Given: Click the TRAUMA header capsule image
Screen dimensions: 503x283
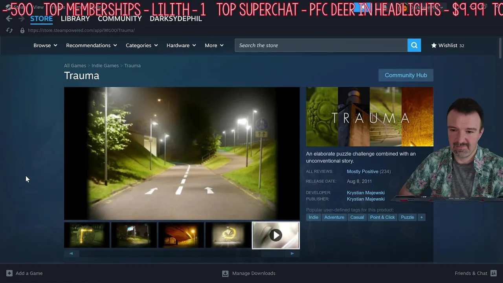Looking at the screenshot, I should (x=370, y=117).
